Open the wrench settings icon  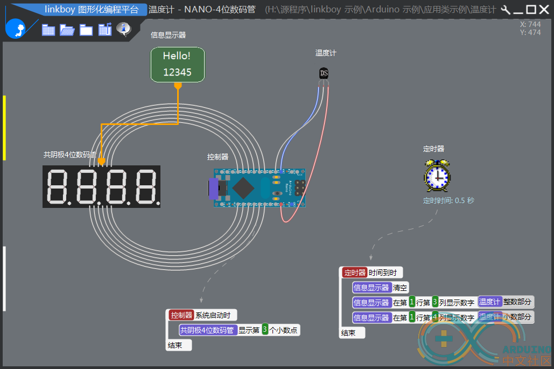(506, 10)
